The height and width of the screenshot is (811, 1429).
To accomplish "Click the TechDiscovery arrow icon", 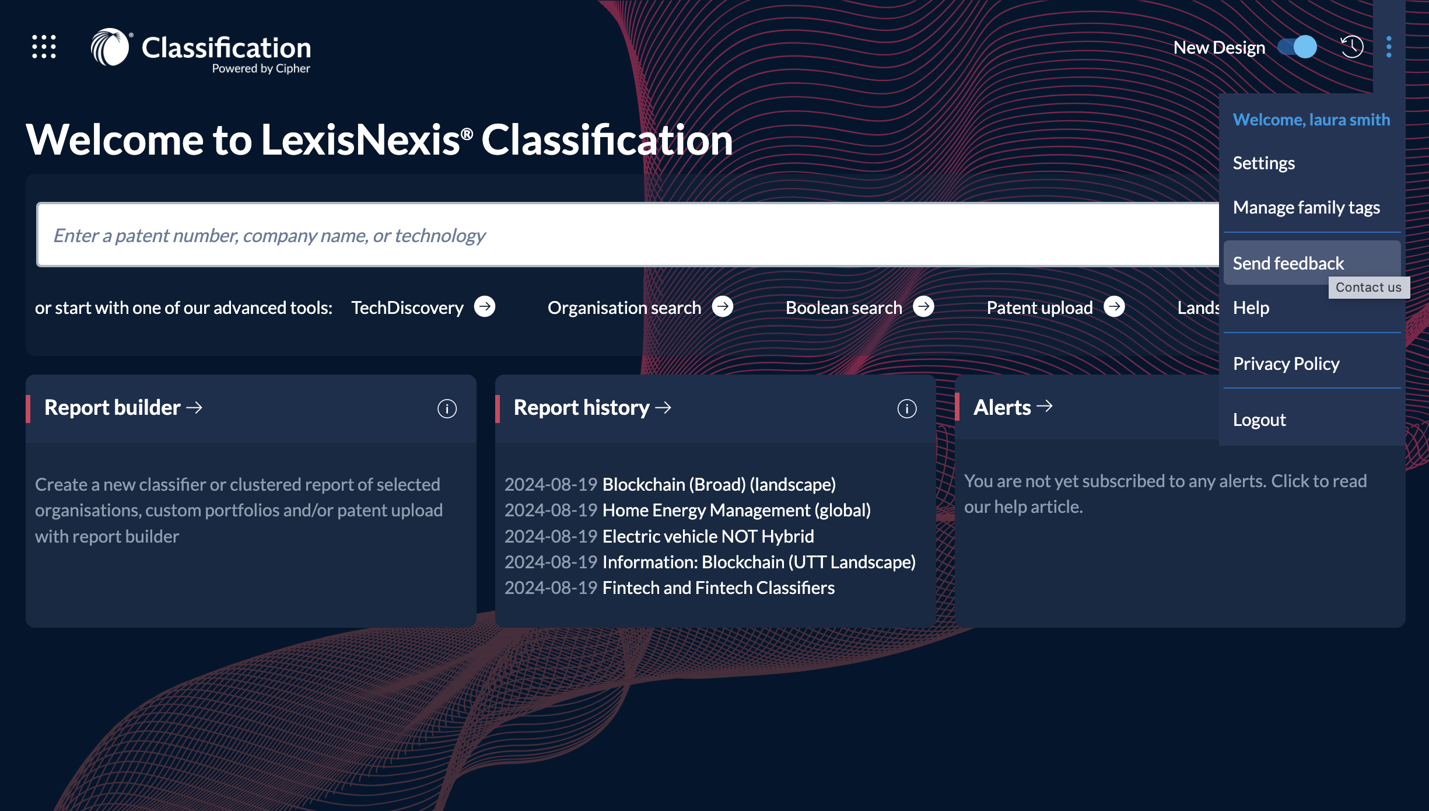I will [x=485, y=306].
